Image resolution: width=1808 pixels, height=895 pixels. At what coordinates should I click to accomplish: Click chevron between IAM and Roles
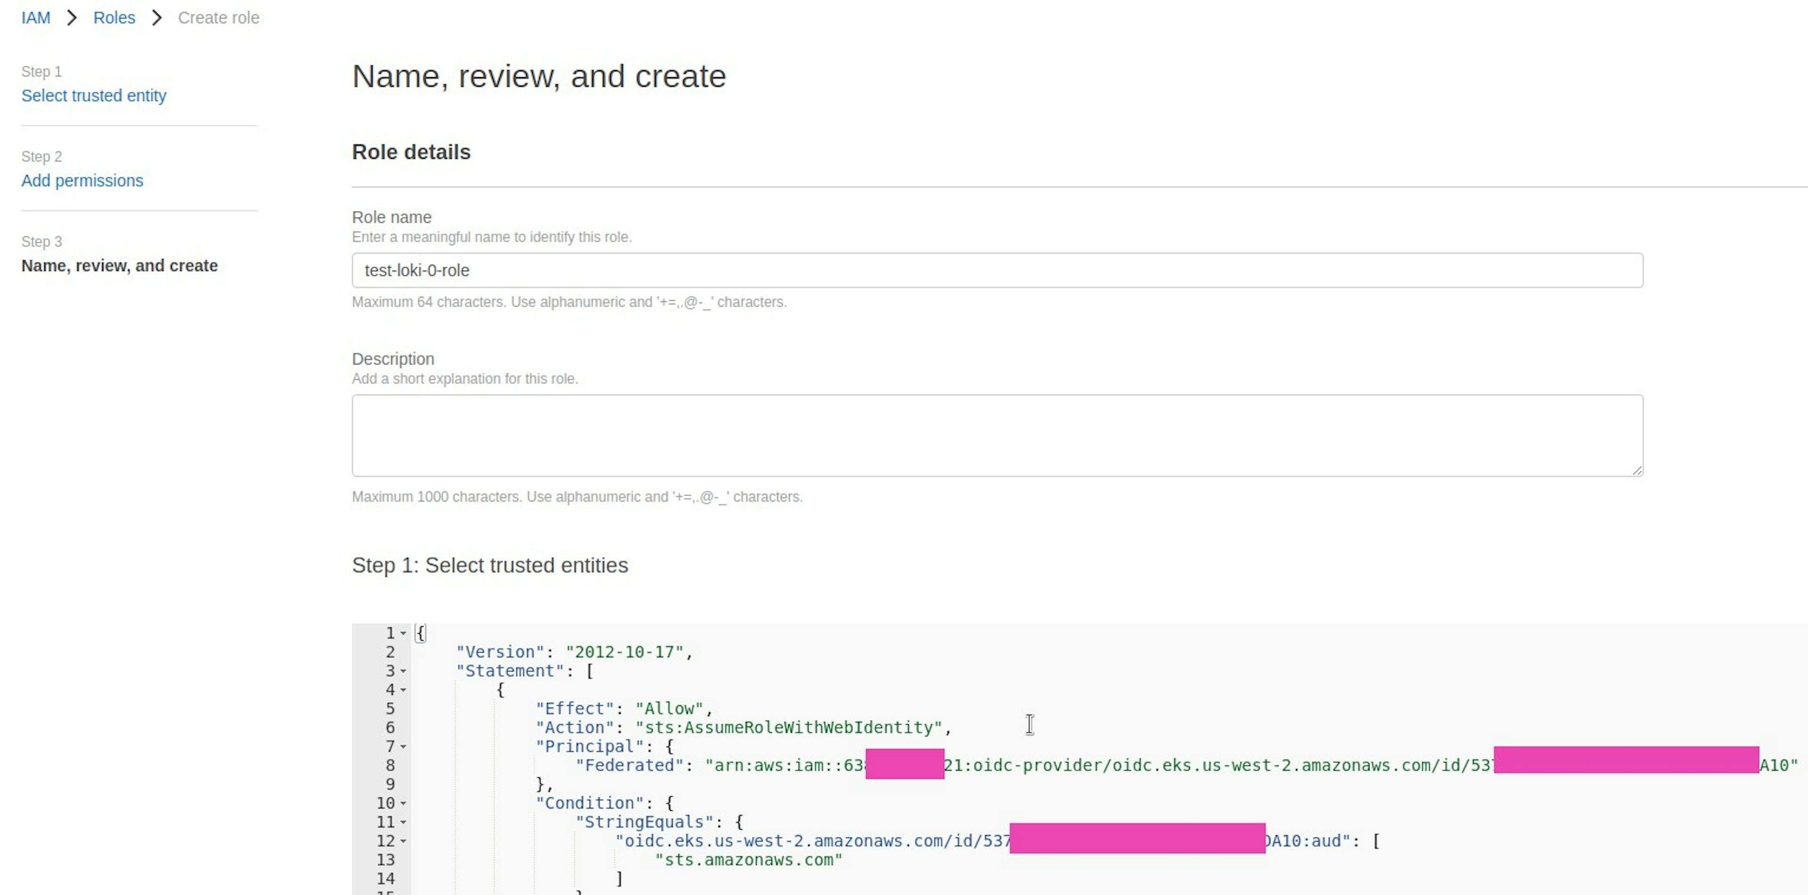[x=72, y=17]
